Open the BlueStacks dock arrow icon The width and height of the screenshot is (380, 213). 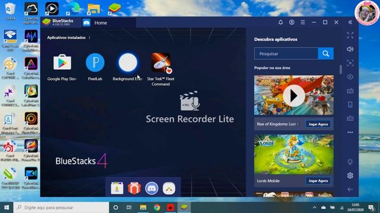(x=169, y=188)
